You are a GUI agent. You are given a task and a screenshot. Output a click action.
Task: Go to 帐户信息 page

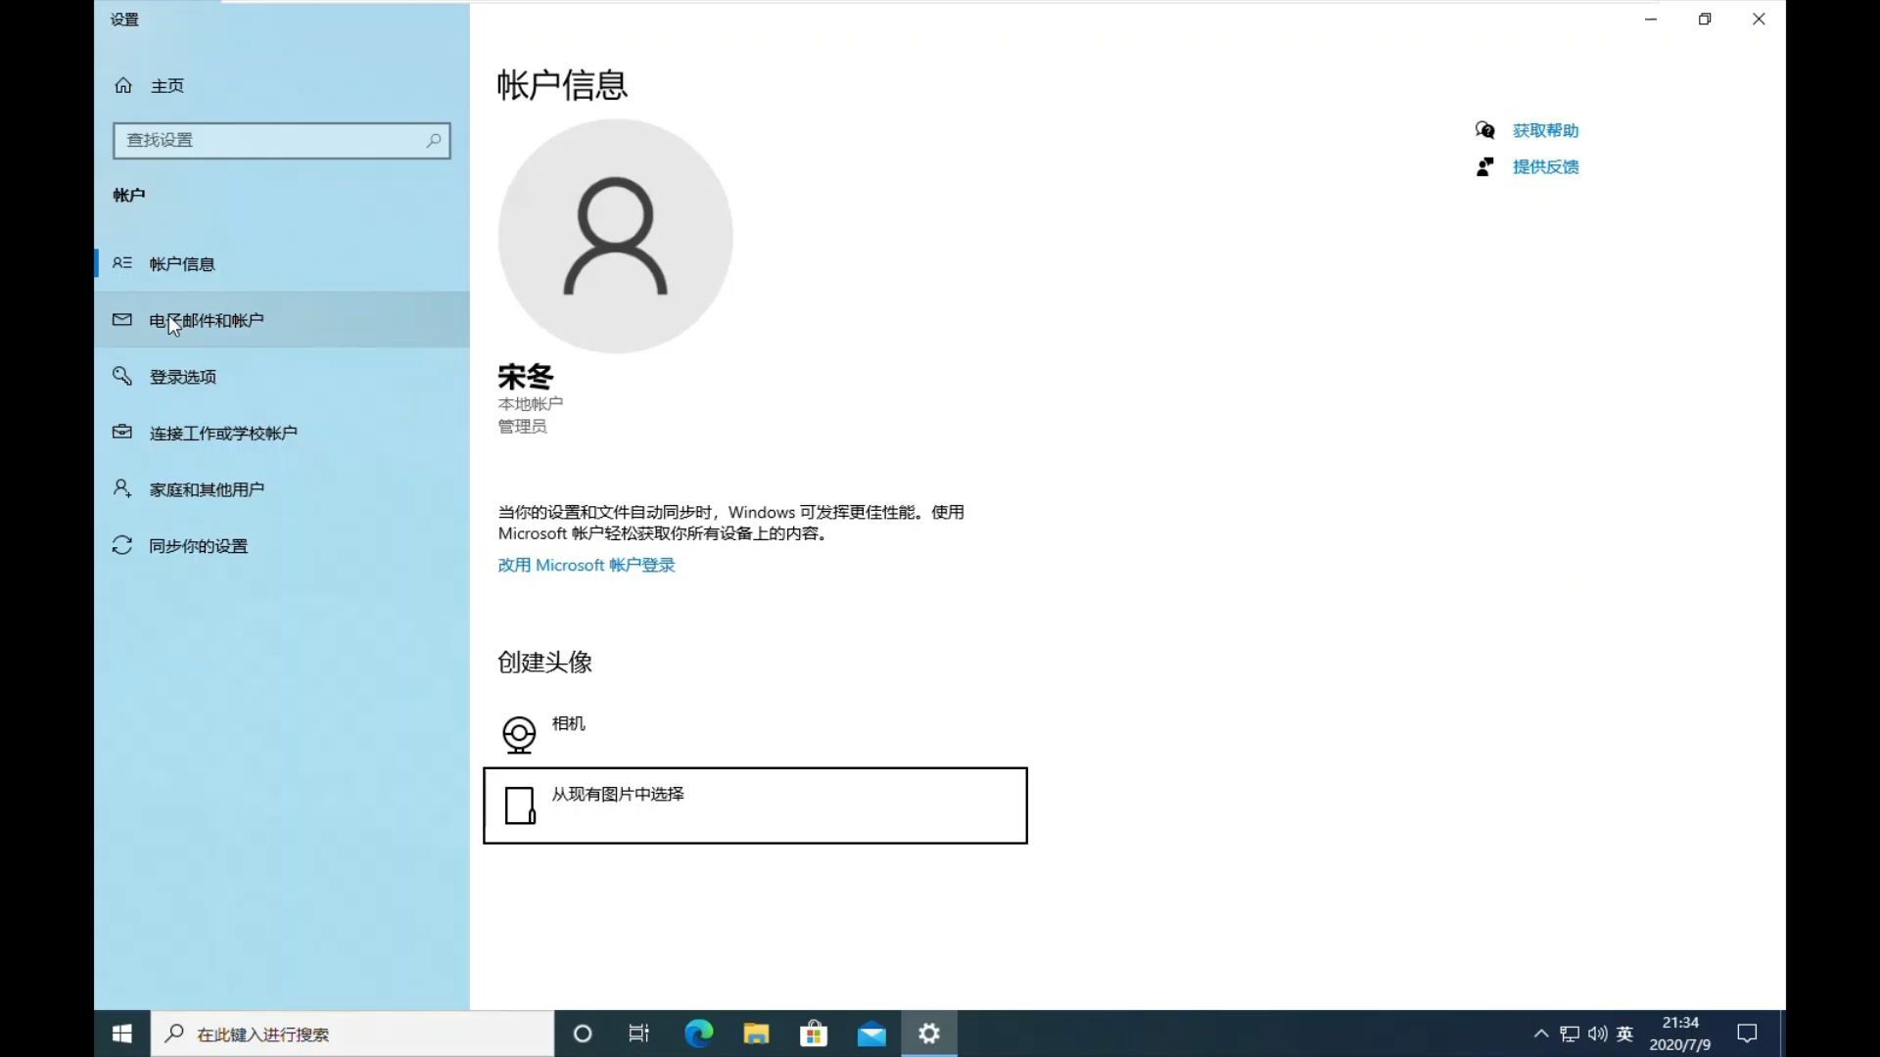point(282,263)
